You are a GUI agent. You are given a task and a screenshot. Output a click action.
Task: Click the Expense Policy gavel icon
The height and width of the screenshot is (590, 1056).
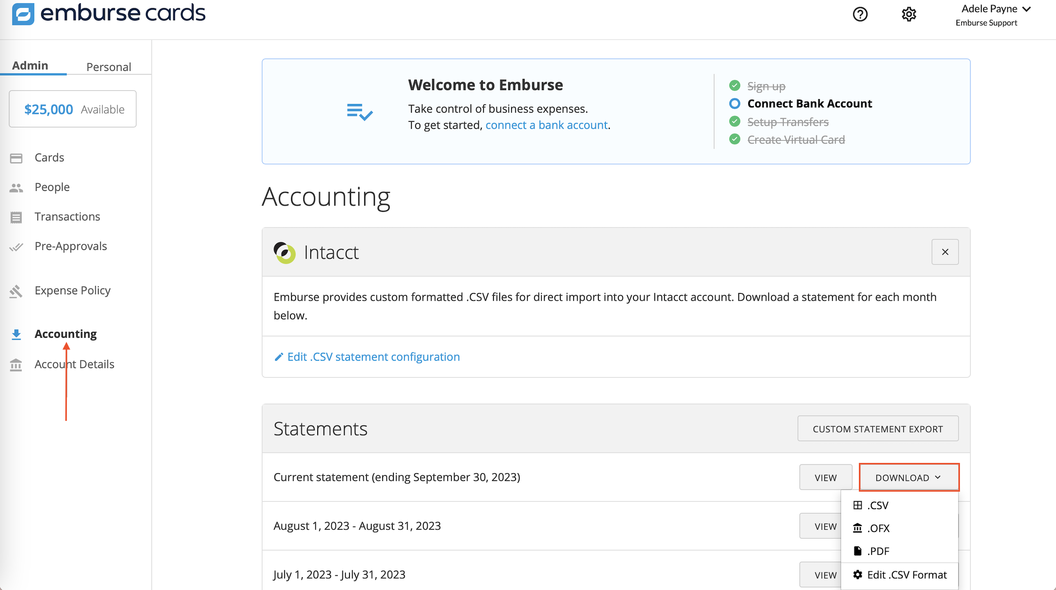16,292
